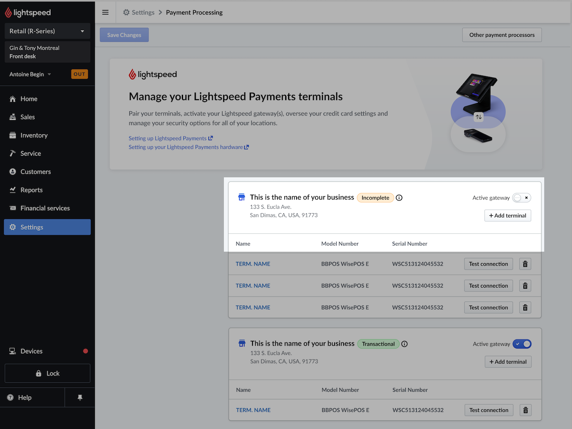This screenshot has width=572, height=429.
Task: Click the Model Number header in the Transactional card
Action: pyautogui.click(x=340, y=390)
